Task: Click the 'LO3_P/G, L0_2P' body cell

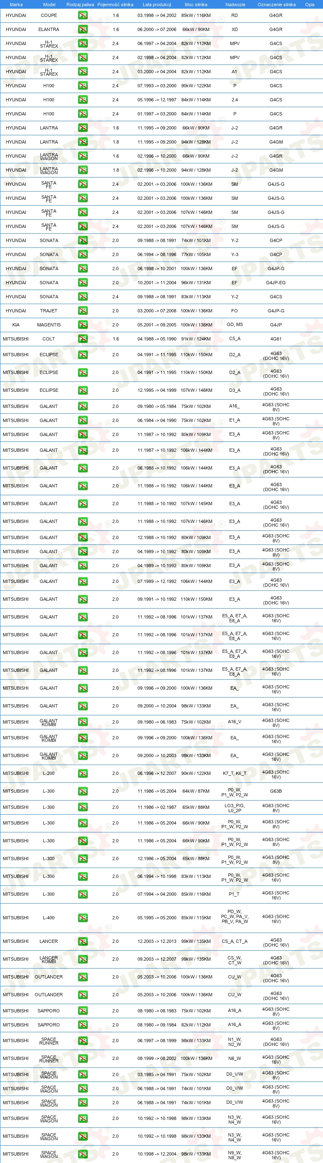Action: [235, 807]
